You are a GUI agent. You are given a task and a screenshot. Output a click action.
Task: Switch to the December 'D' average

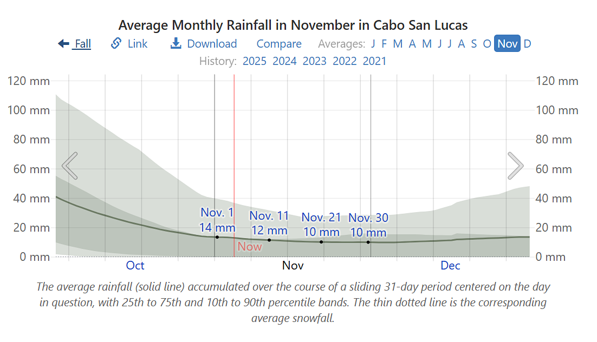pyautogui.click(x=527, y=44)
